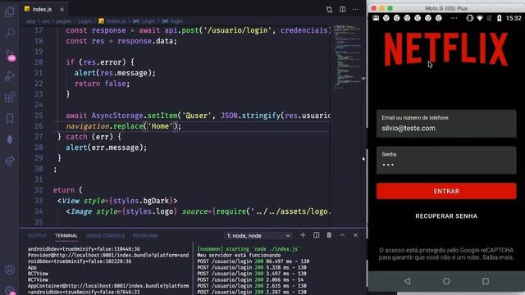Click 'alert(res.message);' on line 21

coord(115,73)
